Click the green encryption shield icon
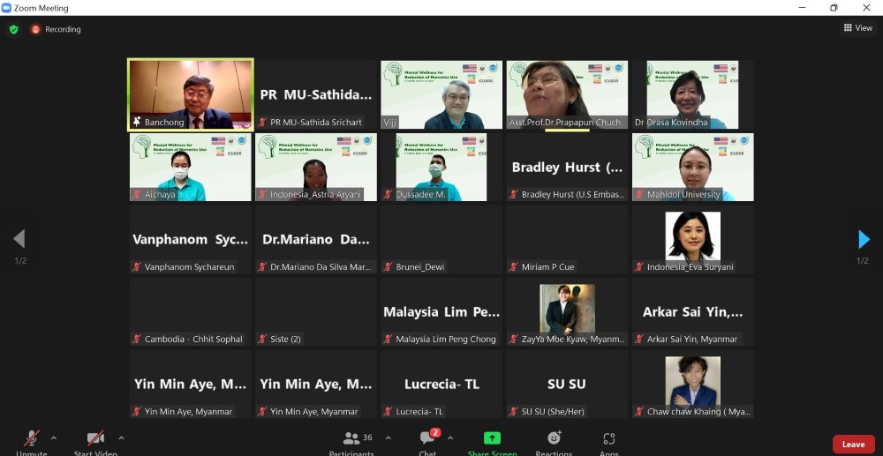883x456 pixels. [x=13, y=29]
